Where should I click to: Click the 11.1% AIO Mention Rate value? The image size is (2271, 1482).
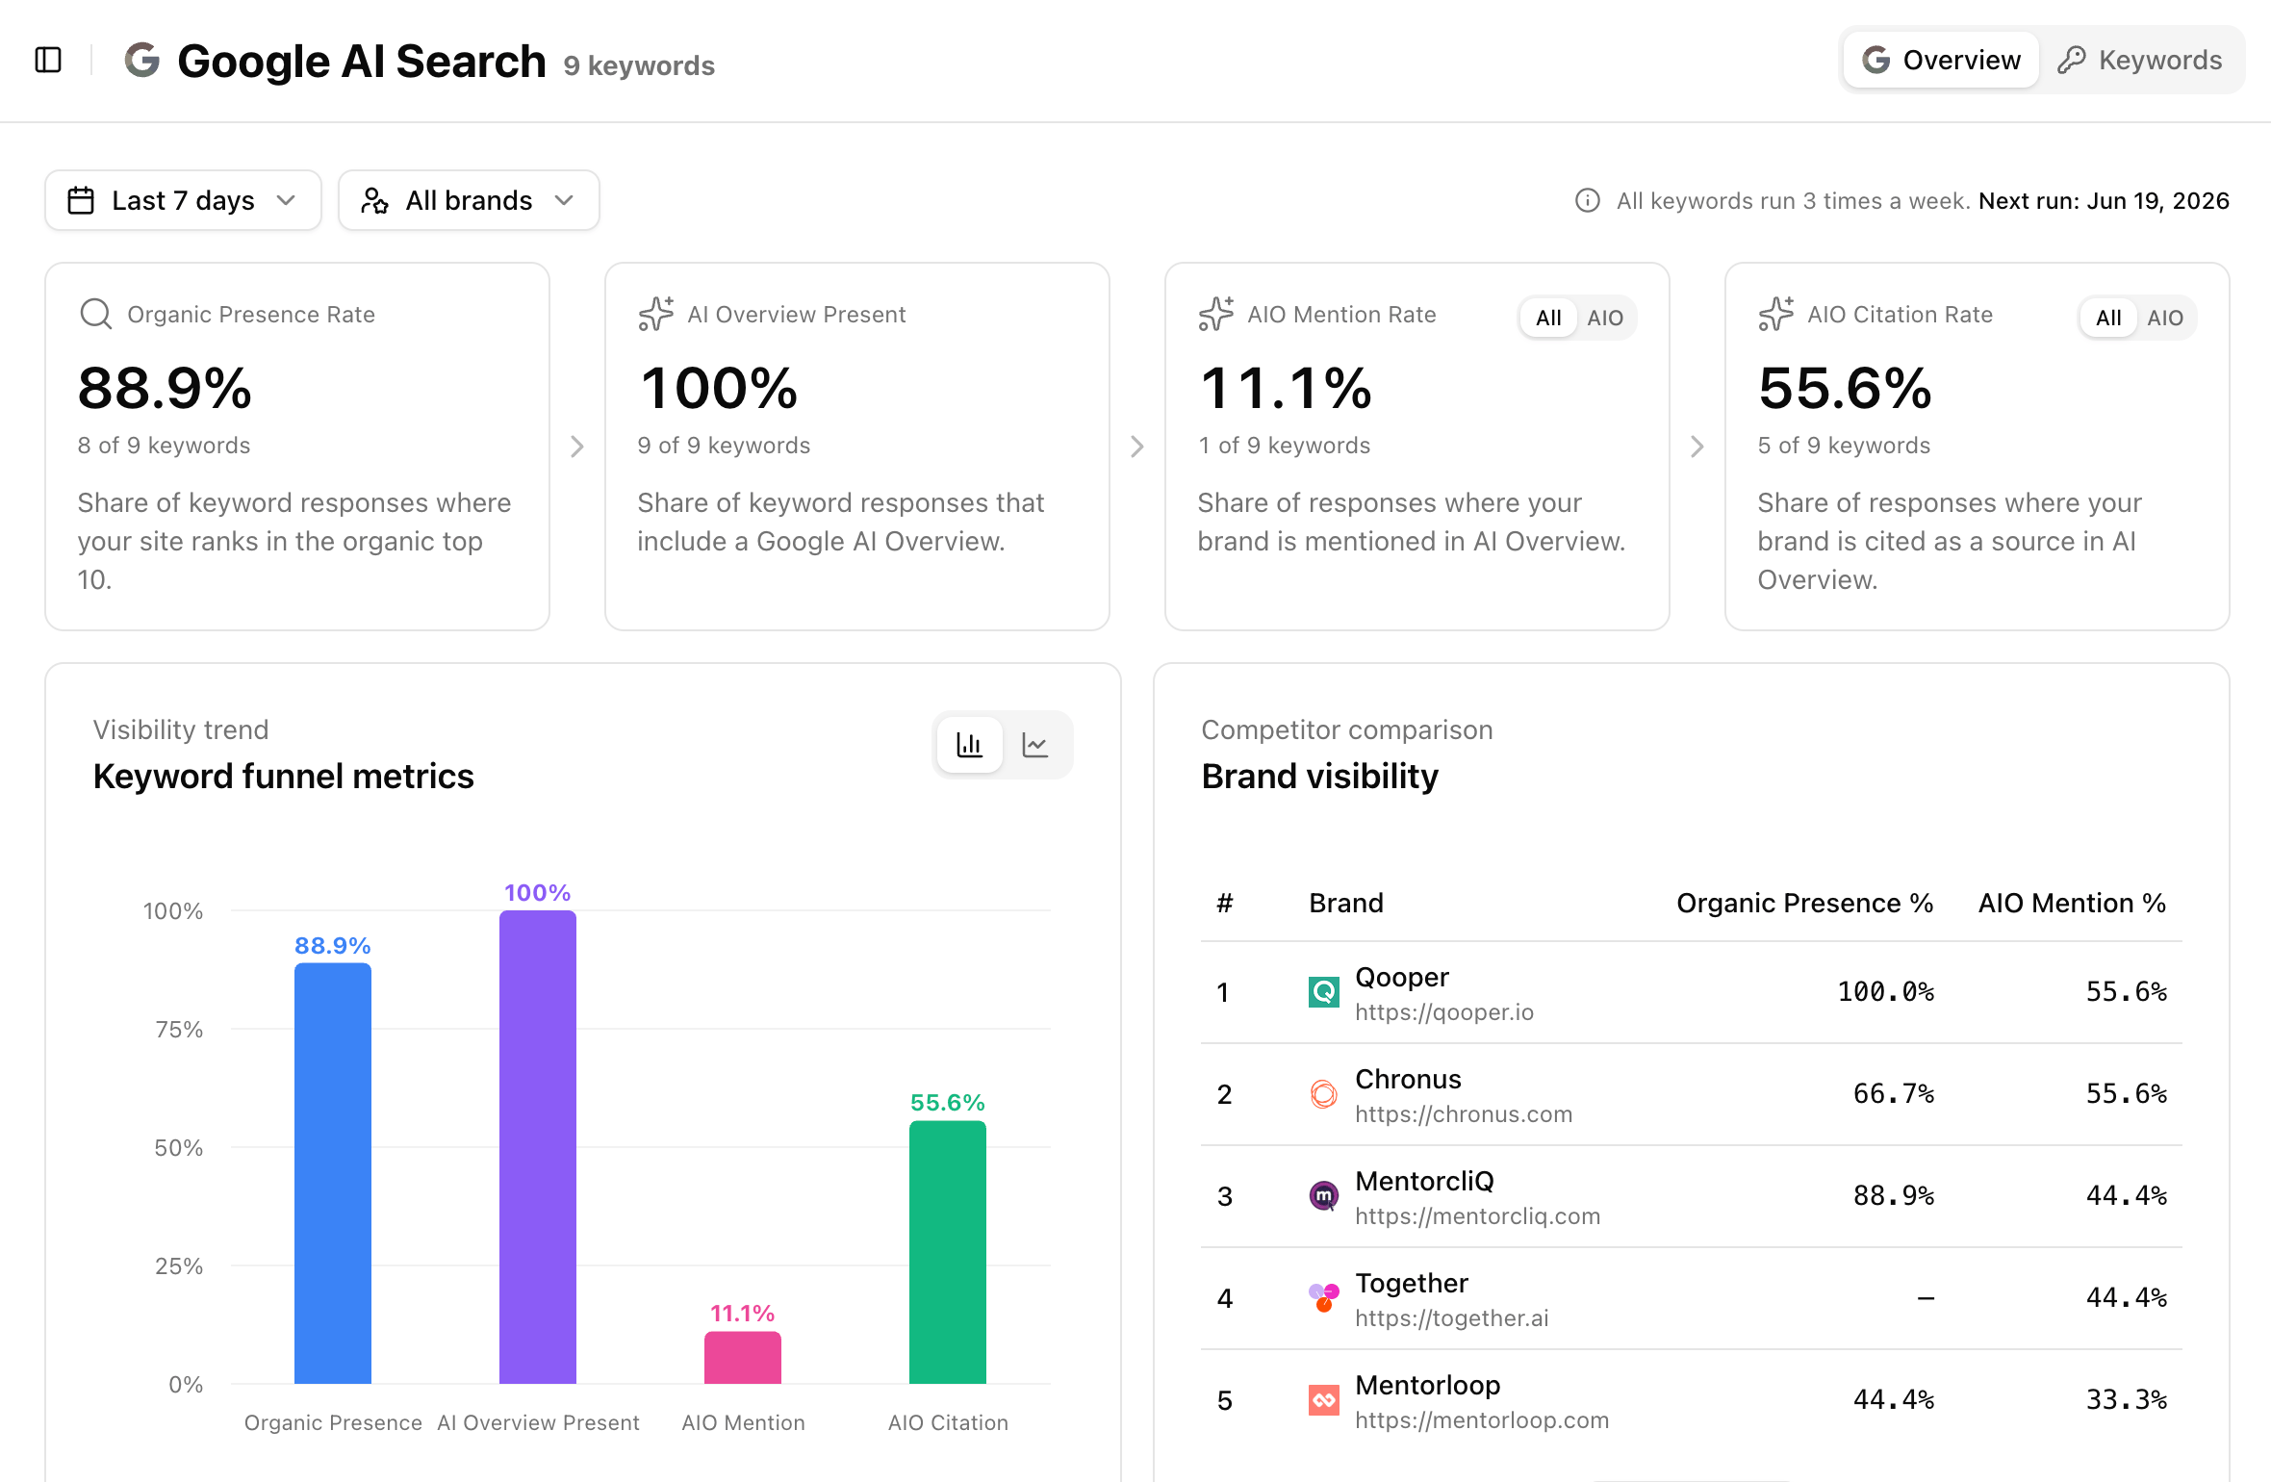pyautogui.click(x=1285, y=389)
